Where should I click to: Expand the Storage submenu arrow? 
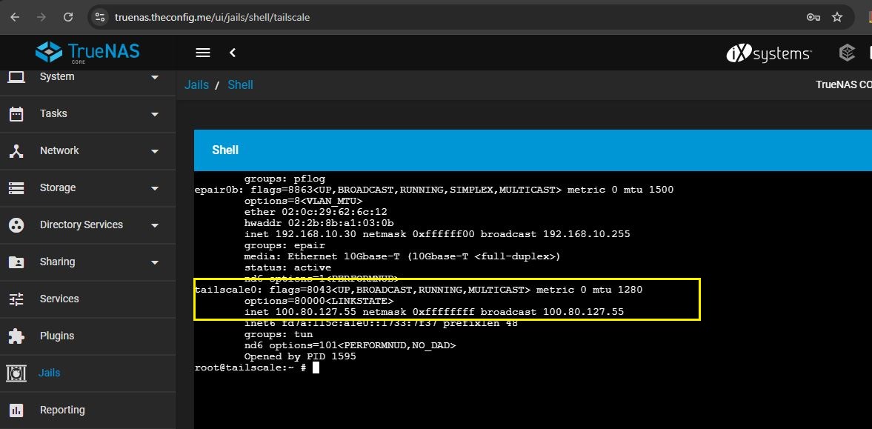155,188
